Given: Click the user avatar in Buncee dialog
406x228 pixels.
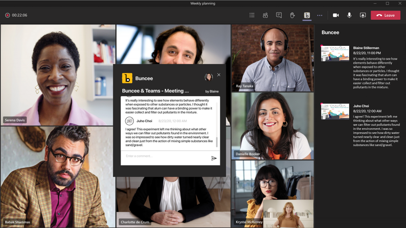Looking at the screenshot, I should click(x=208, y=77).
